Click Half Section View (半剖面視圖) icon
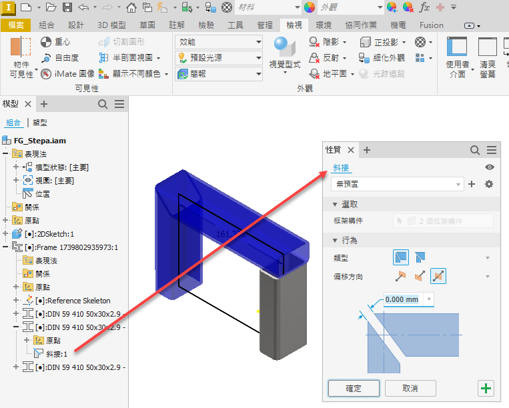The height and width of the screenshot is (408, 509). coord(103,58)
